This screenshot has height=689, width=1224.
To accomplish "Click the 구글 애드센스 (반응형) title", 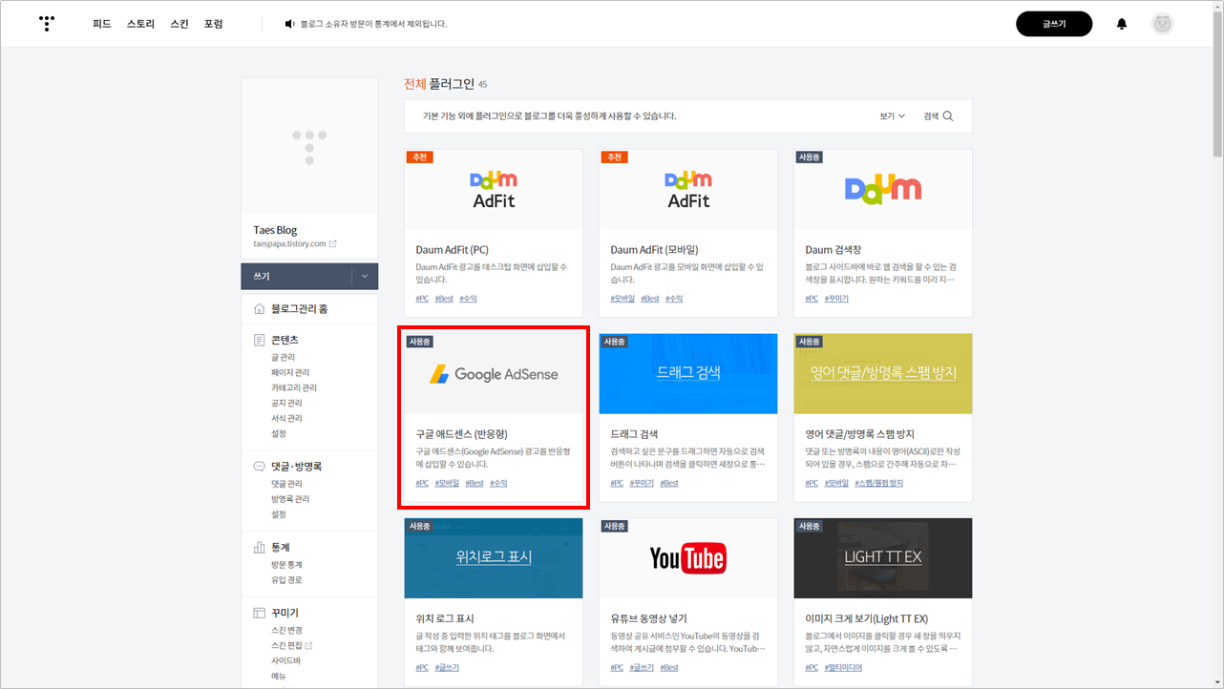I will (461, 434).
